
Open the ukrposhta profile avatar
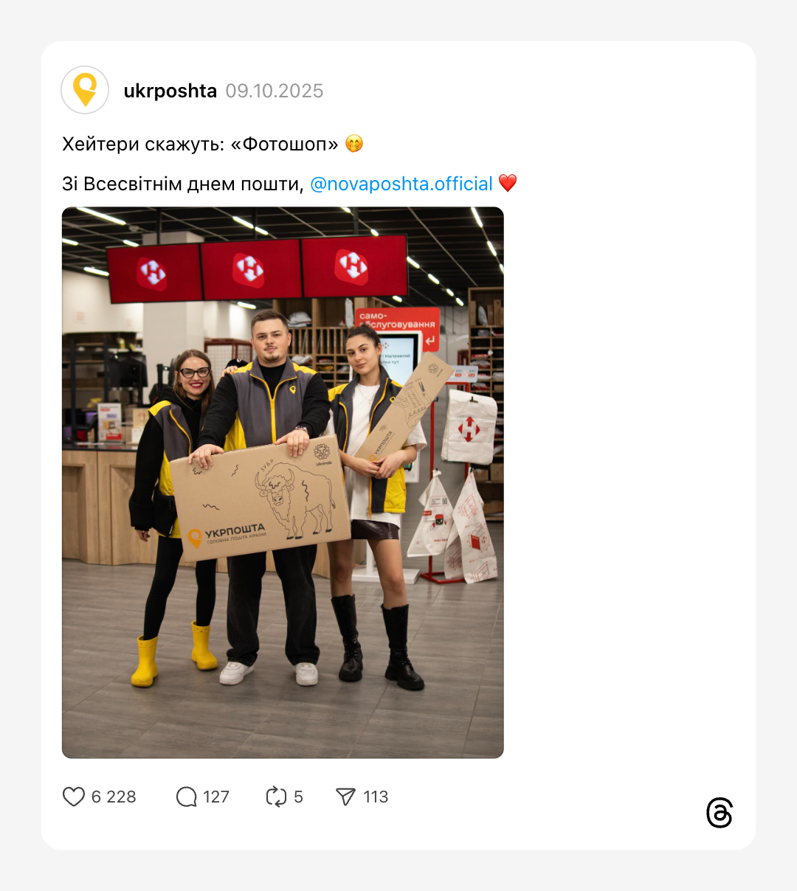pyautogui.click(x=85, y=90)
